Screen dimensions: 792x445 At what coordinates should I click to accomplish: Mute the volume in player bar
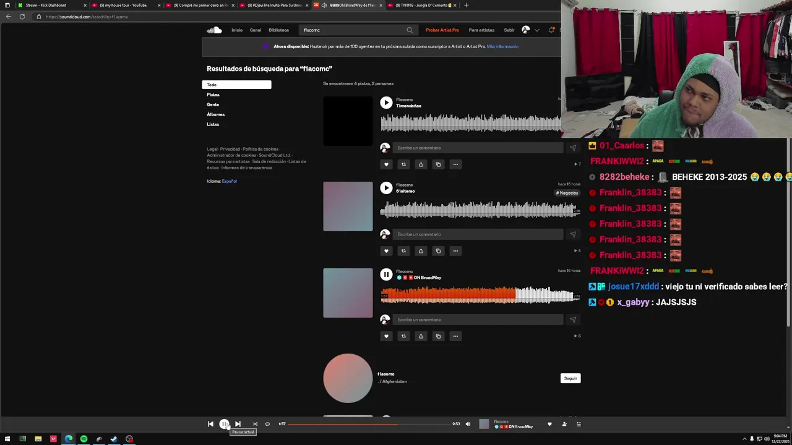(x=468, y=424)
